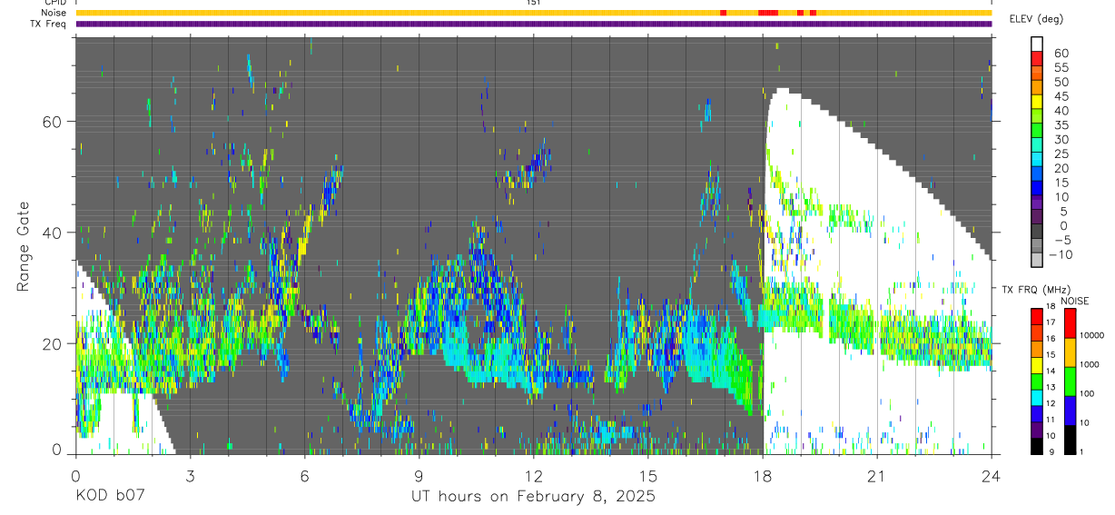Pick the blue segment of the NOISE color bar
This screenshot has height=515, width=1115.
(1069, 411)
